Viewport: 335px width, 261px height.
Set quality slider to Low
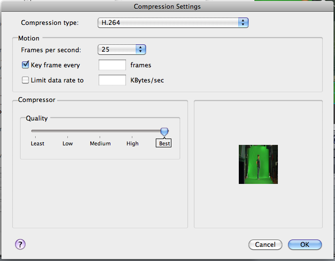click(68, 143)
